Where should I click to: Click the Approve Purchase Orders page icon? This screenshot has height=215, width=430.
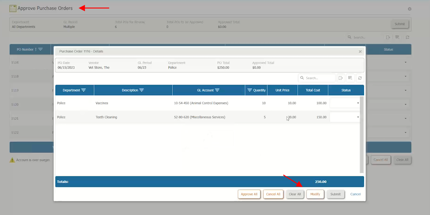click(x=13, y=8)
